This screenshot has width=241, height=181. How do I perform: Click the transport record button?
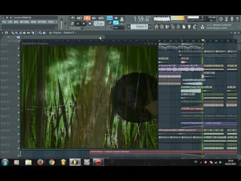pyautogui.click(x=90, y=24)
